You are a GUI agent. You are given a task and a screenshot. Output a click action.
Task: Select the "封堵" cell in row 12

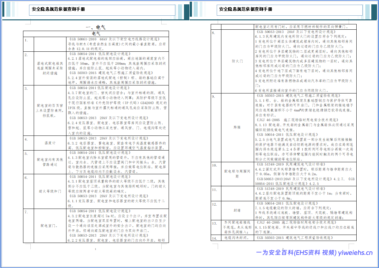pyautogui.click(x=237, y=210)
